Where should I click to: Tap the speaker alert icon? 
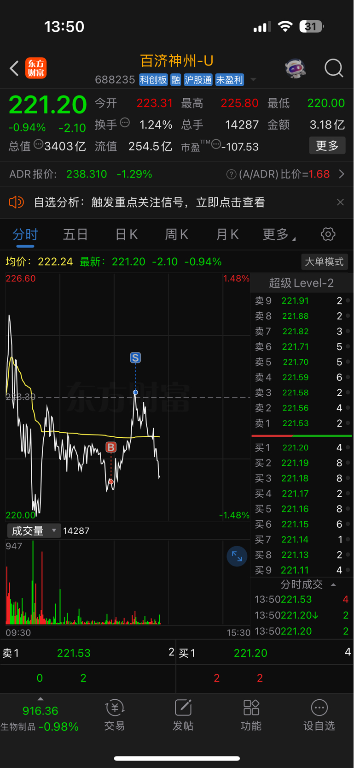[16, 202]
